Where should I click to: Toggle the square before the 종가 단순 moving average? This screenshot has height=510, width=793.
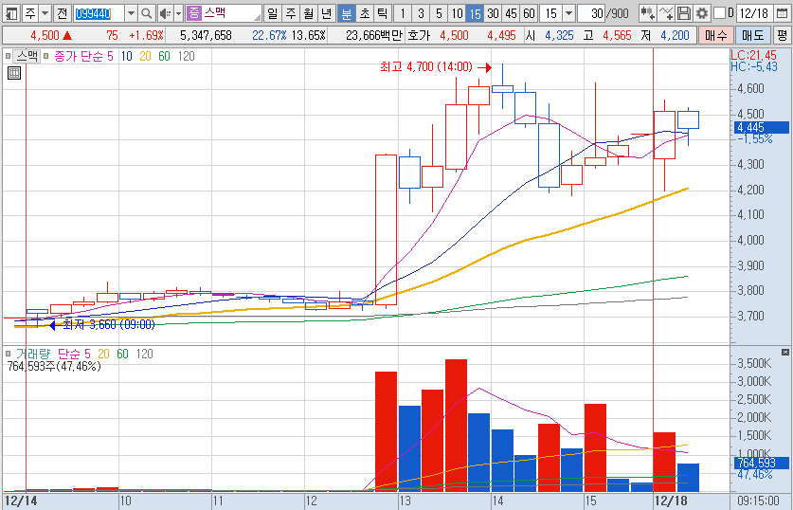point(46,56)
